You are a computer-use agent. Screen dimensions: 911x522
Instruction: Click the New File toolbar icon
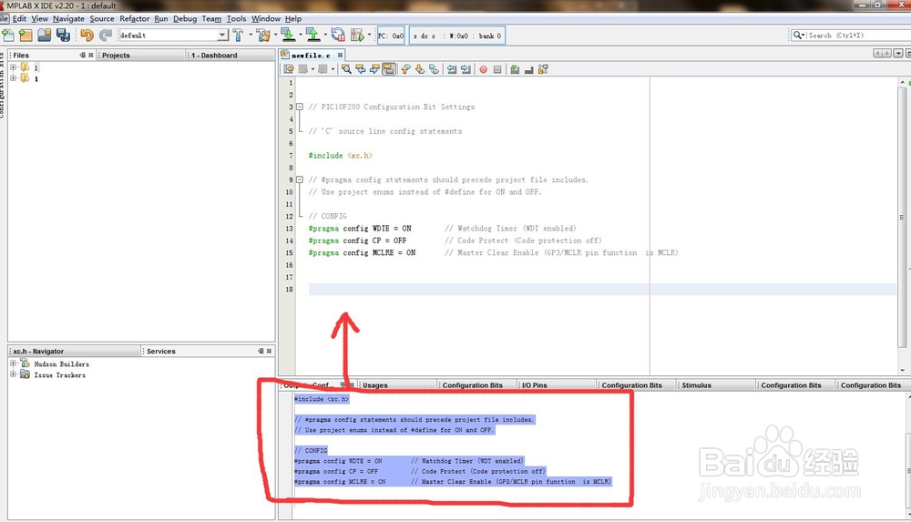(x=8, y=36)
